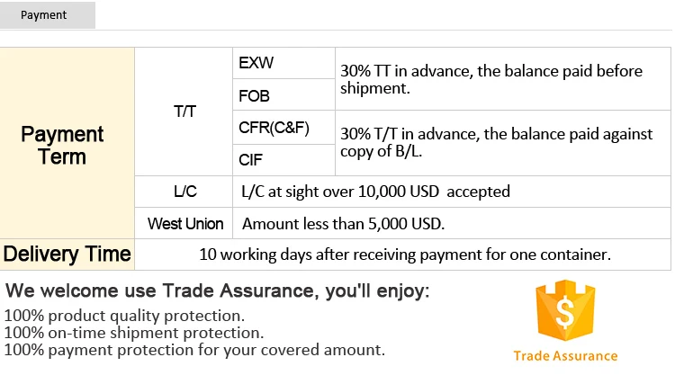Viewport: 675px width, 384px height.
Task: Select the Delivery Time header cell
Action: click(67, 254)
